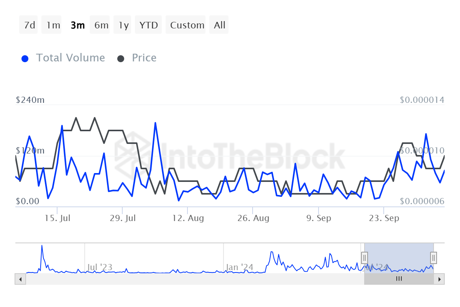This screenshot has width=460, height=307.
Task: Select the 7d time range
Action: tap(28, 25)
